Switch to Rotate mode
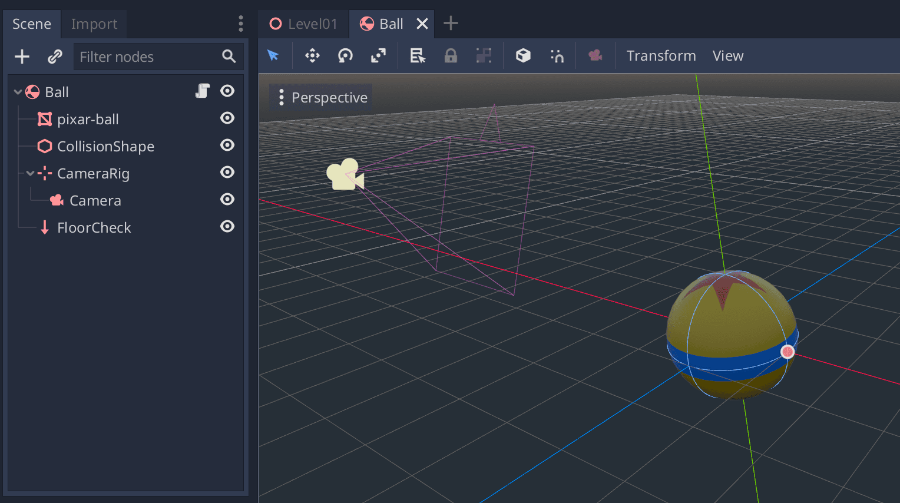Viewport: 900px width, 503px height. click(x=345, y=55)
